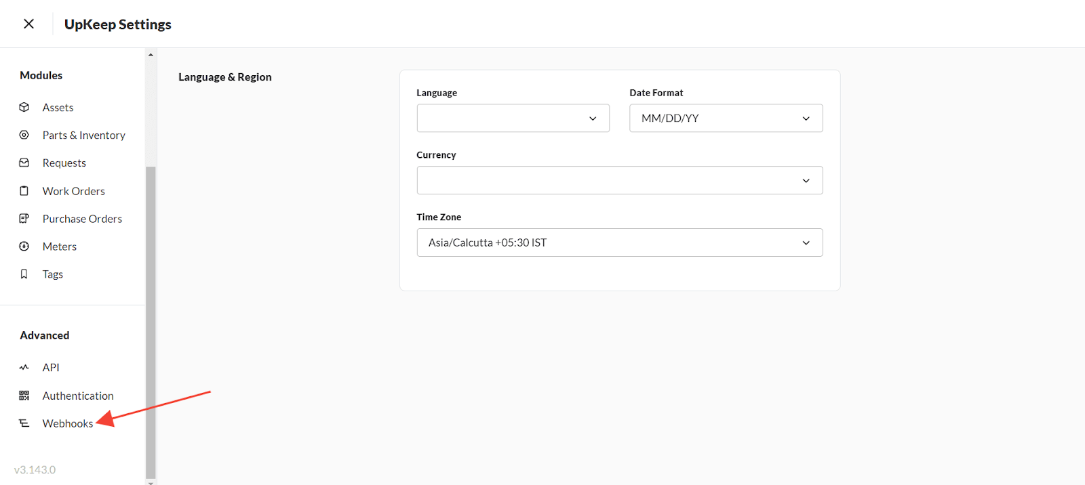
Task: Click the Language & Region heading
Action: [x=225, y=77]
